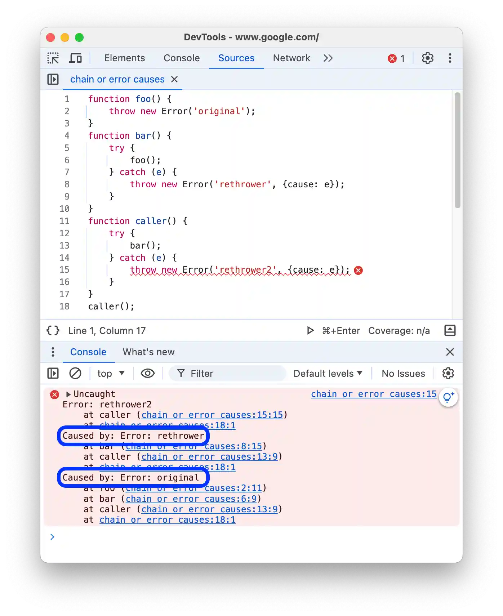Click the 'Caused by: Error: rethrower' text
The image size is (503, 616).
(x=133, y=436)
